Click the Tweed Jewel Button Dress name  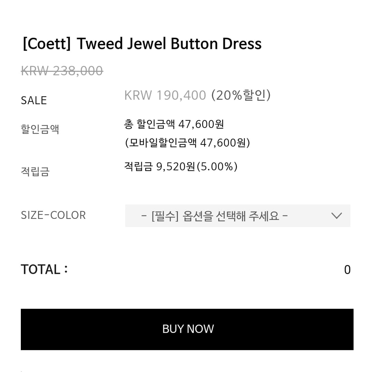(169, 44)
